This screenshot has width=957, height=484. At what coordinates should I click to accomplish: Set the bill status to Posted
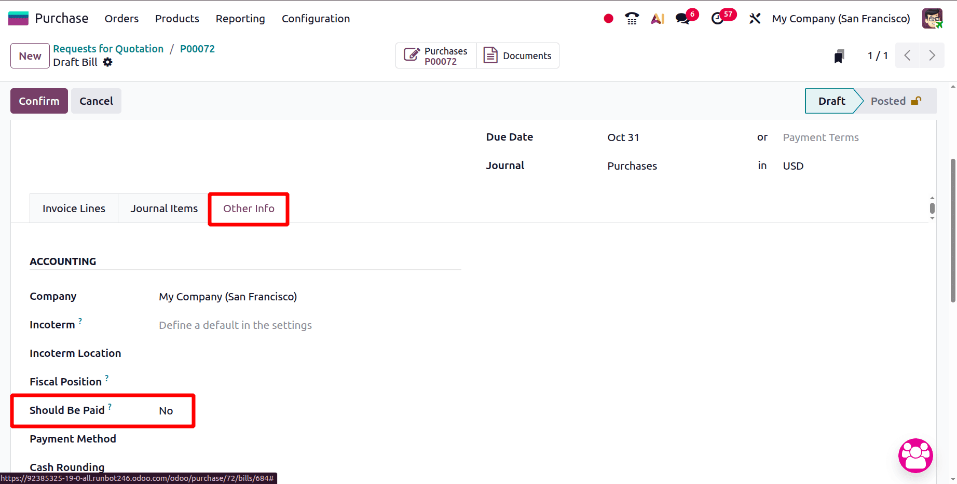tap(888, 101)
